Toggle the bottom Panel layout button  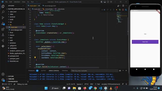point(105,2)
